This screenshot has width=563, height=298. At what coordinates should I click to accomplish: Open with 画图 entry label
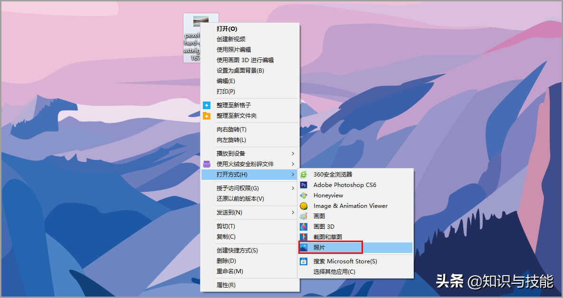(319, 216)
